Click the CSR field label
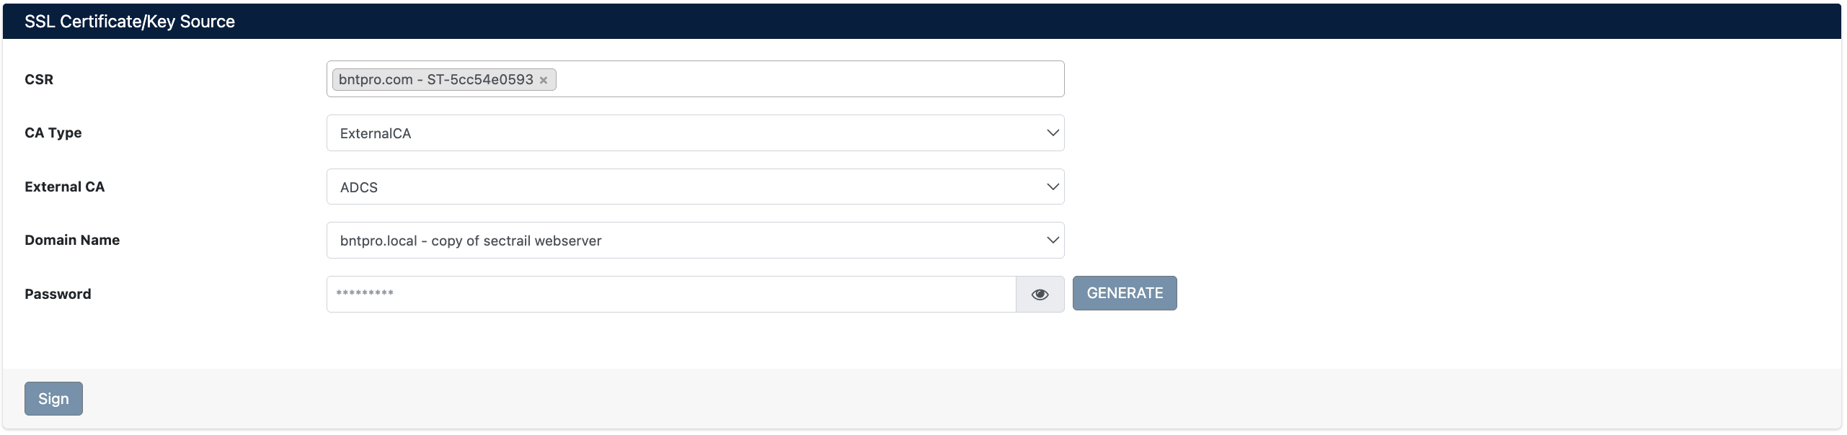This screenshot has height=435, width=1847. 39,79
